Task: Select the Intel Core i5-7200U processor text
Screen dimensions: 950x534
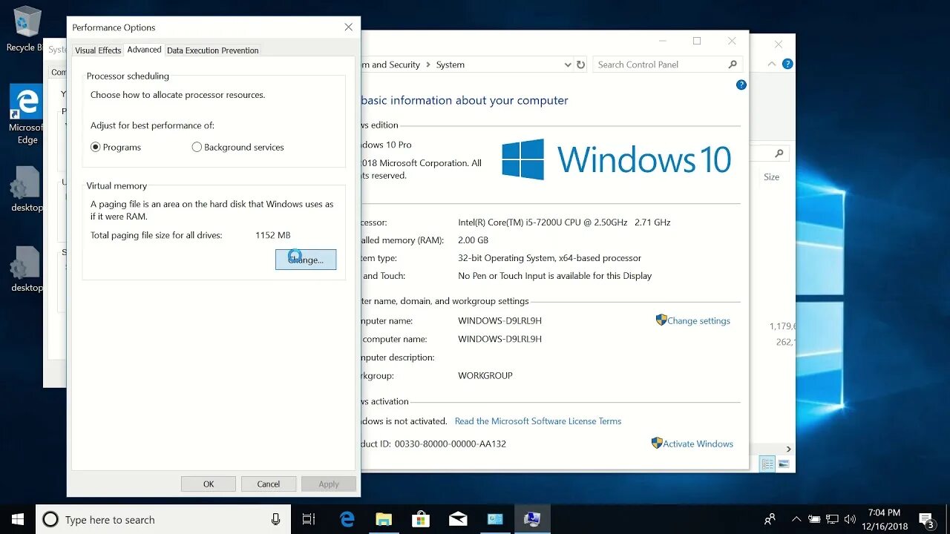Action: pos(564,222)
